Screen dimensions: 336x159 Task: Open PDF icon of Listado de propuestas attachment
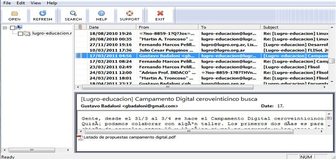coord(80,137)
